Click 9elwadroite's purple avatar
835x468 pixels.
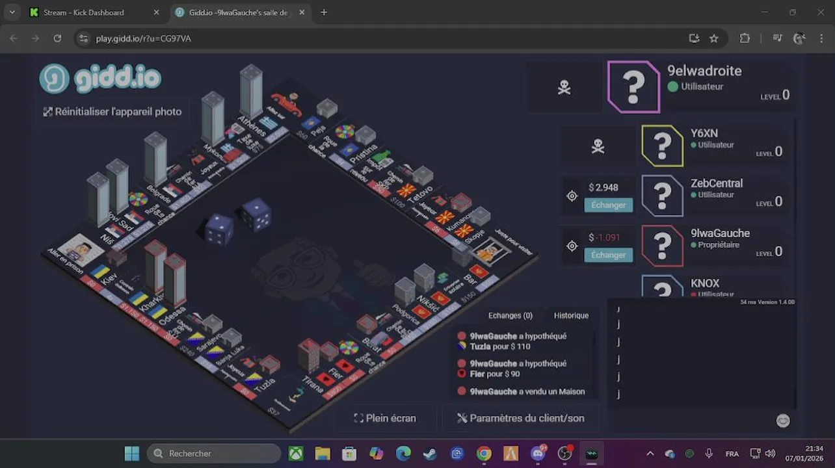[633, 86]
